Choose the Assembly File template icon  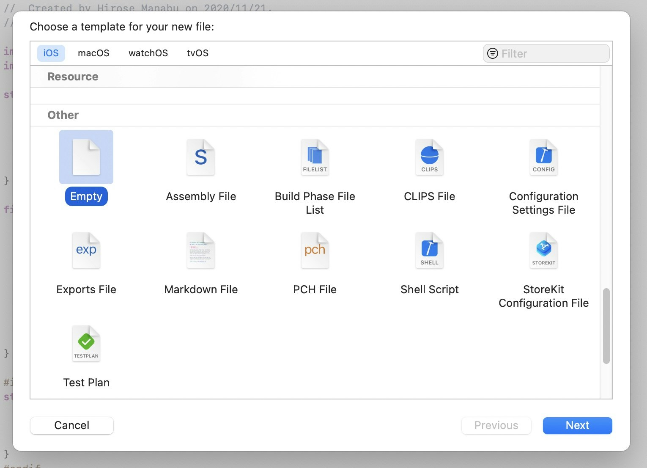pyautogui.click(x=201, y=157)
